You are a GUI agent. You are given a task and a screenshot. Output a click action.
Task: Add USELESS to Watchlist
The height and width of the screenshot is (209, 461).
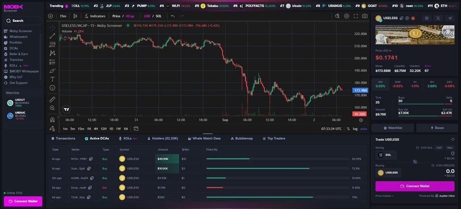393,128
